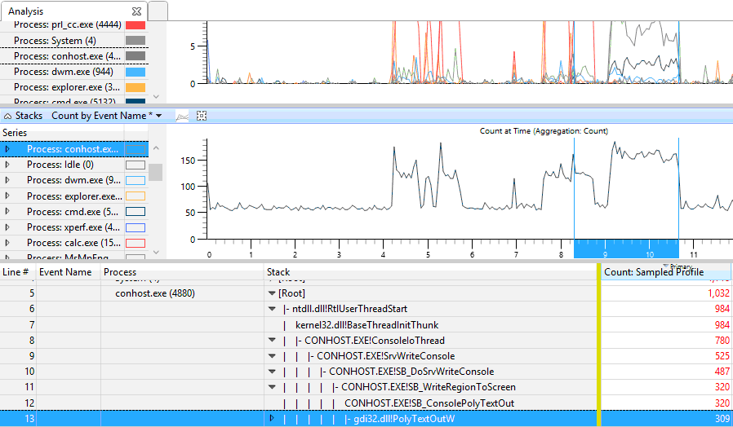Select Process: explorer.exe (3... in top legend
The image size is (733, 427).
pyautogui.click(x=66, y=87)
